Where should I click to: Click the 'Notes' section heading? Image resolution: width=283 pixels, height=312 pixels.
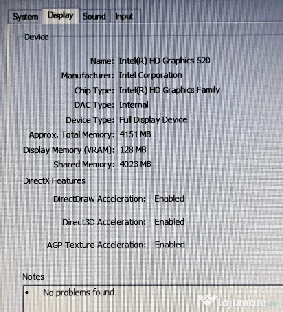33,277
